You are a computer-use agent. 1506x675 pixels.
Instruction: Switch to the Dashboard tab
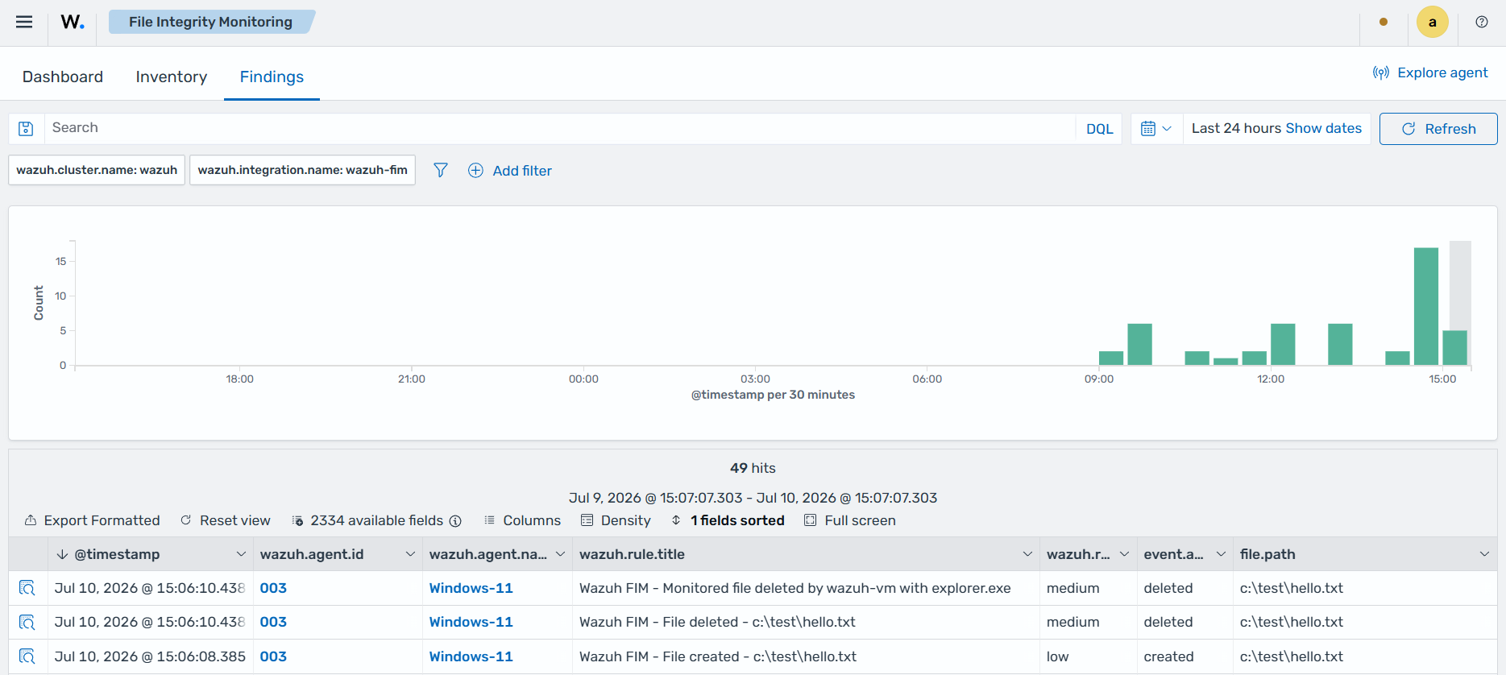point(63,77)
